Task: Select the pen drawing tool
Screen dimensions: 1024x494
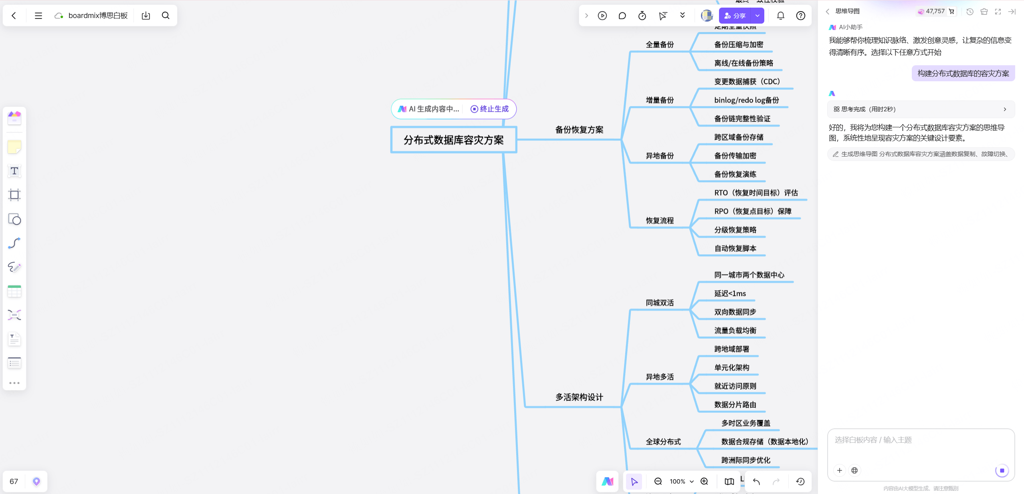Action: click(x=14, y=267)
